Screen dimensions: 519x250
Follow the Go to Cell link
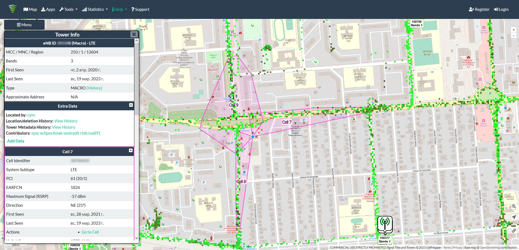pyautogui.click(x=90, y=232)
